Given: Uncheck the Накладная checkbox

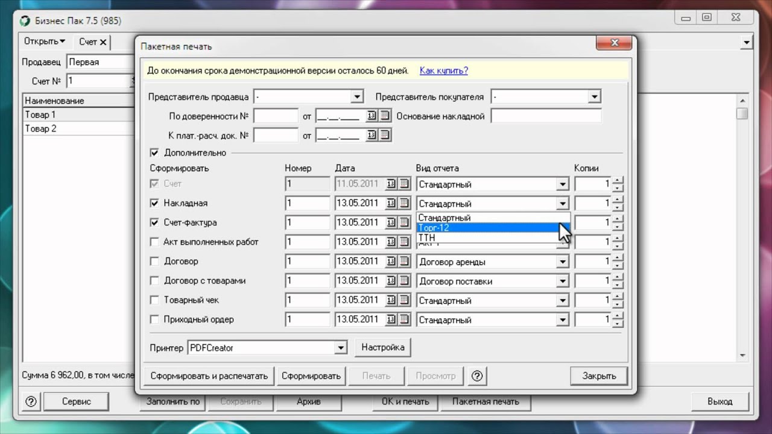Looking at the screenshot, I should click(154, 203).
